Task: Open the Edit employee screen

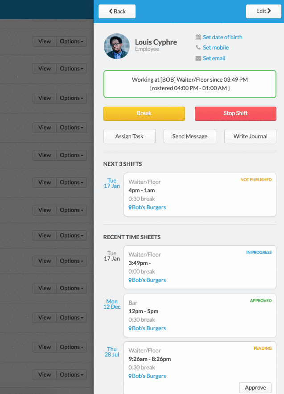Action: pyautogui.click(x=263, y=11)
